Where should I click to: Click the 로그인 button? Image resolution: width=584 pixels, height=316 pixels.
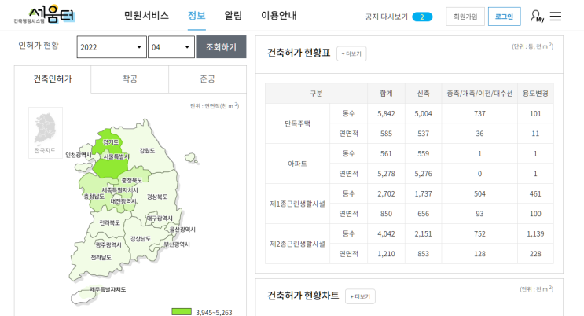coord(505,17)
